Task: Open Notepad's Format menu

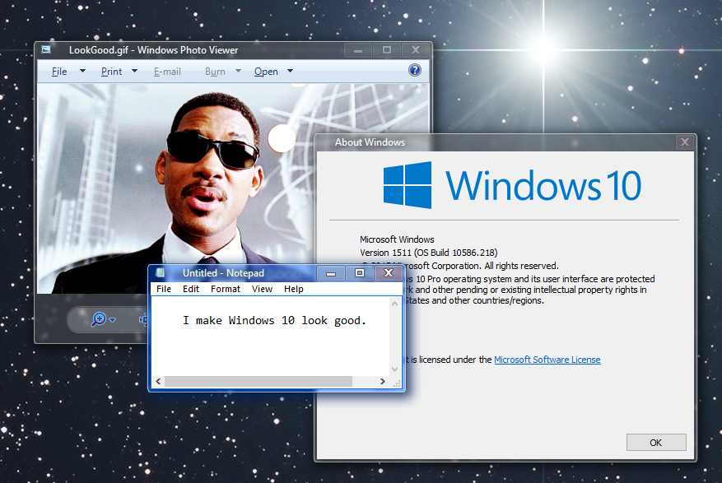Action: click(226, 289)
